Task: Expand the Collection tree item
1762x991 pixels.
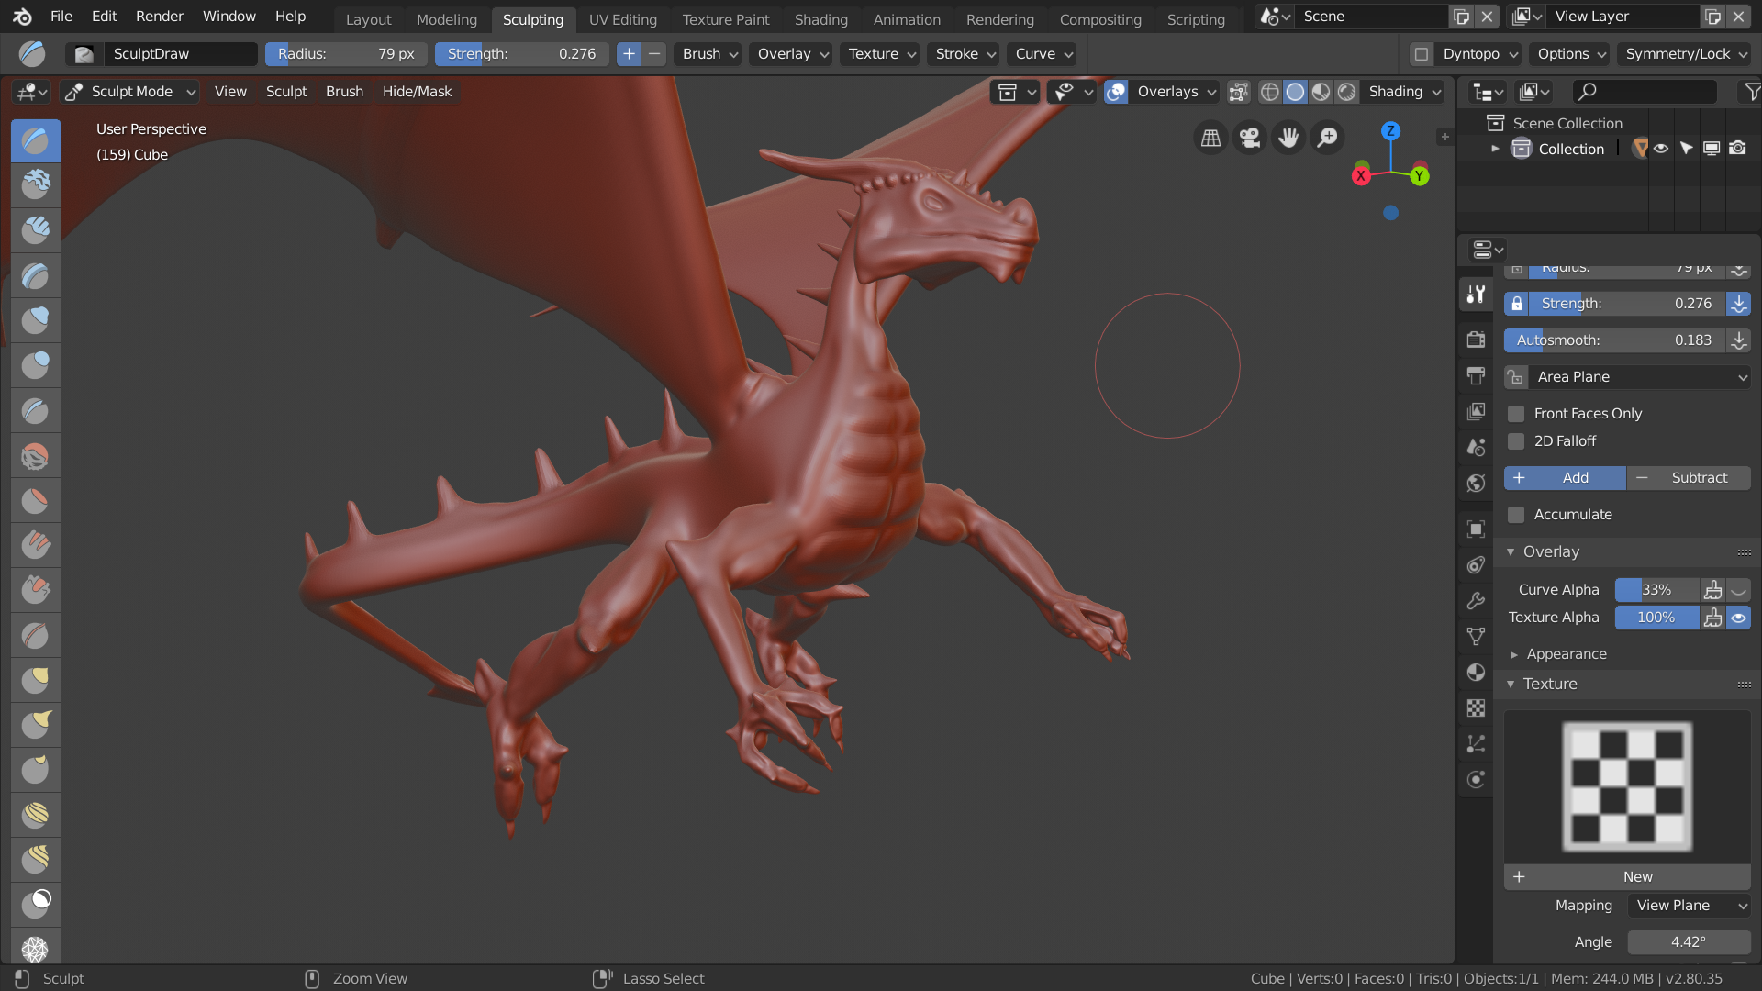Action: pyautogui.click(x=1495, y=149)
